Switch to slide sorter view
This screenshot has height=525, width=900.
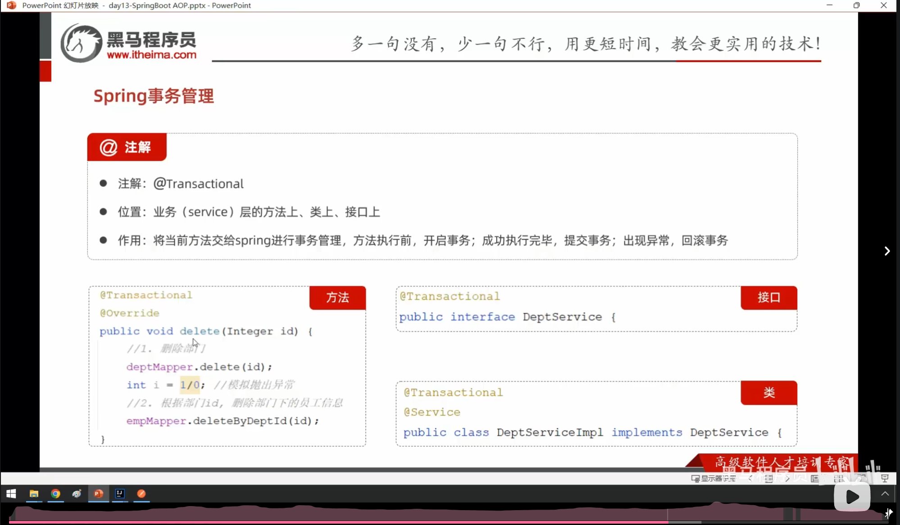[x=839, y=478]
